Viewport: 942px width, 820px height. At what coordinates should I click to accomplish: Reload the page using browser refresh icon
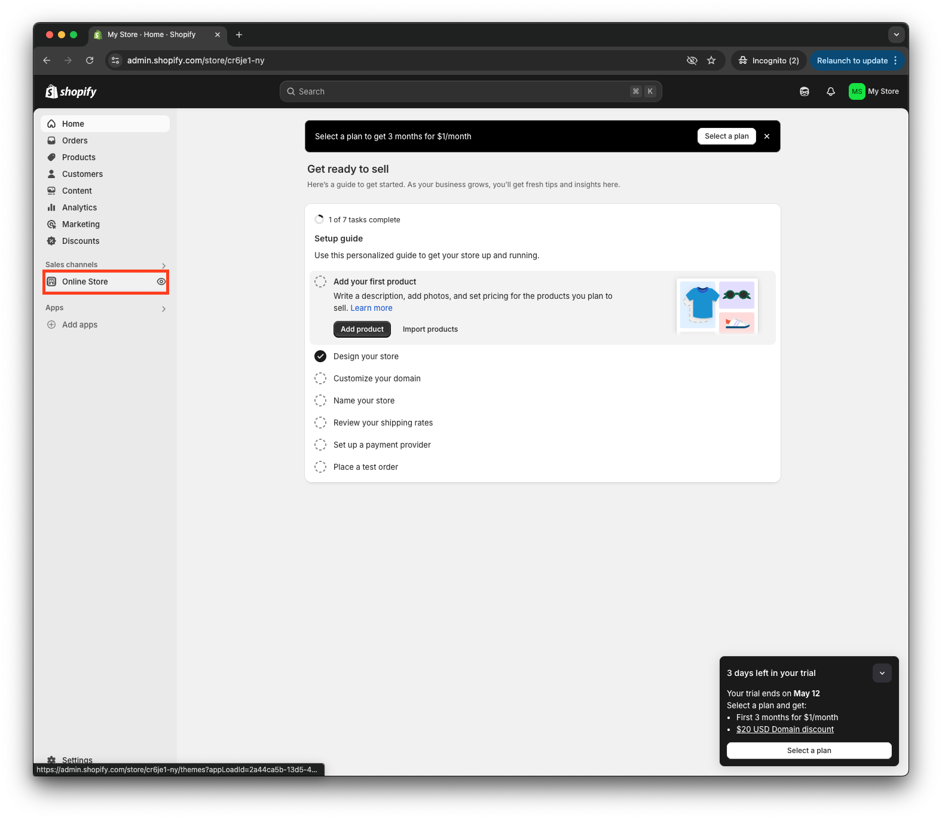point(90,60)
